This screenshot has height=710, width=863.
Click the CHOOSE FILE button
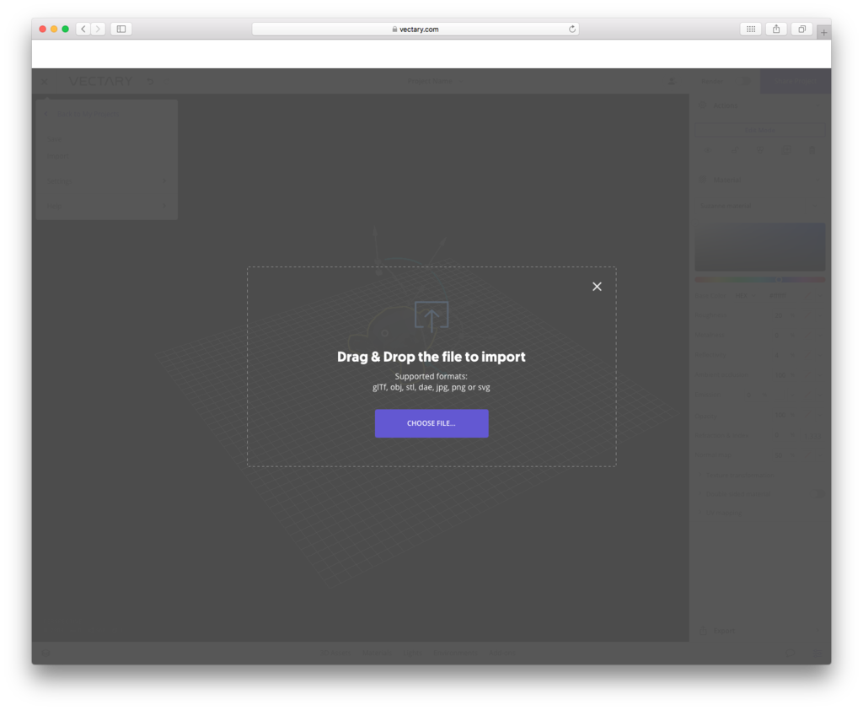[431, 423]
